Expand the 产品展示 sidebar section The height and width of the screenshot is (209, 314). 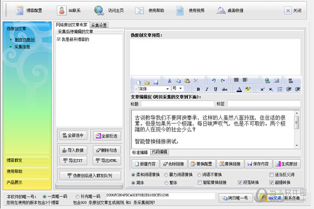(x=27, y=182)
